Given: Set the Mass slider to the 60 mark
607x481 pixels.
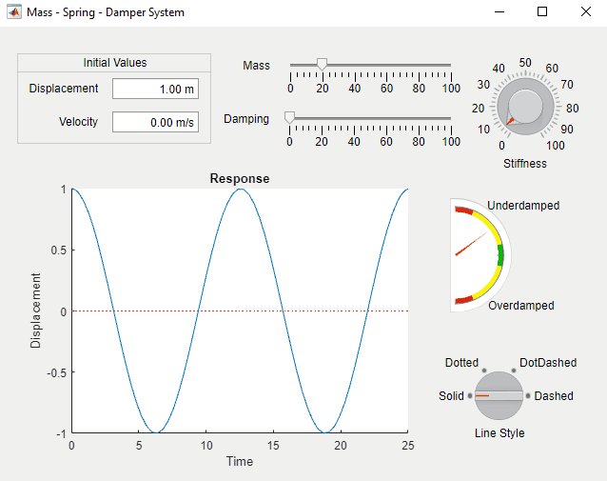Looking at the screenshot, I should click(x=386, y=66).
